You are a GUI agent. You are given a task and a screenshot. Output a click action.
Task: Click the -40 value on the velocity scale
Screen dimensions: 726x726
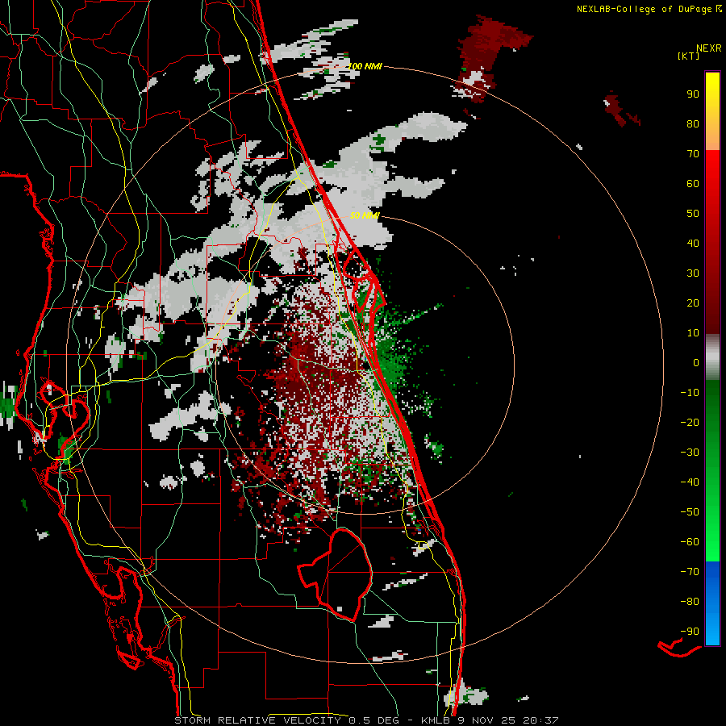click(690, 482)
